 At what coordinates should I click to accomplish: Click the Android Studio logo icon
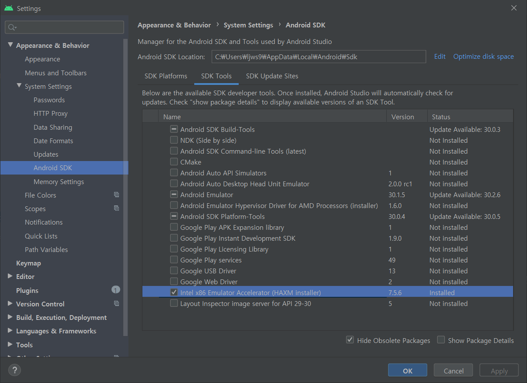click(8, 8)
